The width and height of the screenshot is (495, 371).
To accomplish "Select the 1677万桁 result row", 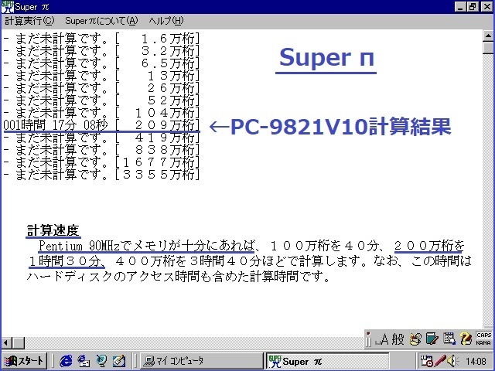I will [x=101, y=162].
